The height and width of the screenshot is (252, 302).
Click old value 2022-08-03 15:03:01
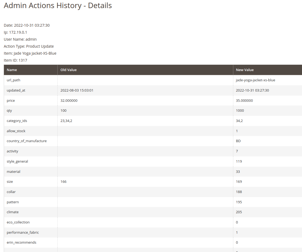click(77, 90)
